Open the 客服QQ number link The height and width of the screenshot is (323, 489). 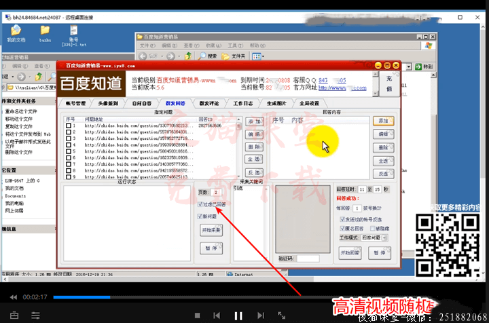[x=332, y=80]
